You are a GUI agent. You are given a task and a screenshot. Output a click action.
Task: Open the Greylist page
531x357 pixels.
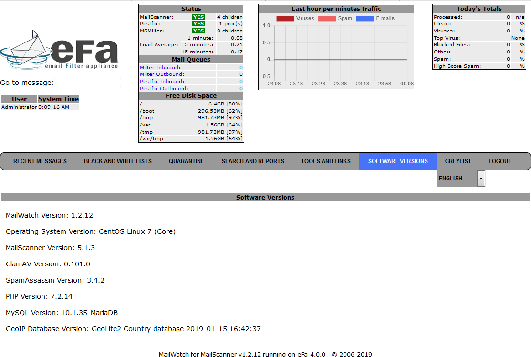[x=458, y=161]
